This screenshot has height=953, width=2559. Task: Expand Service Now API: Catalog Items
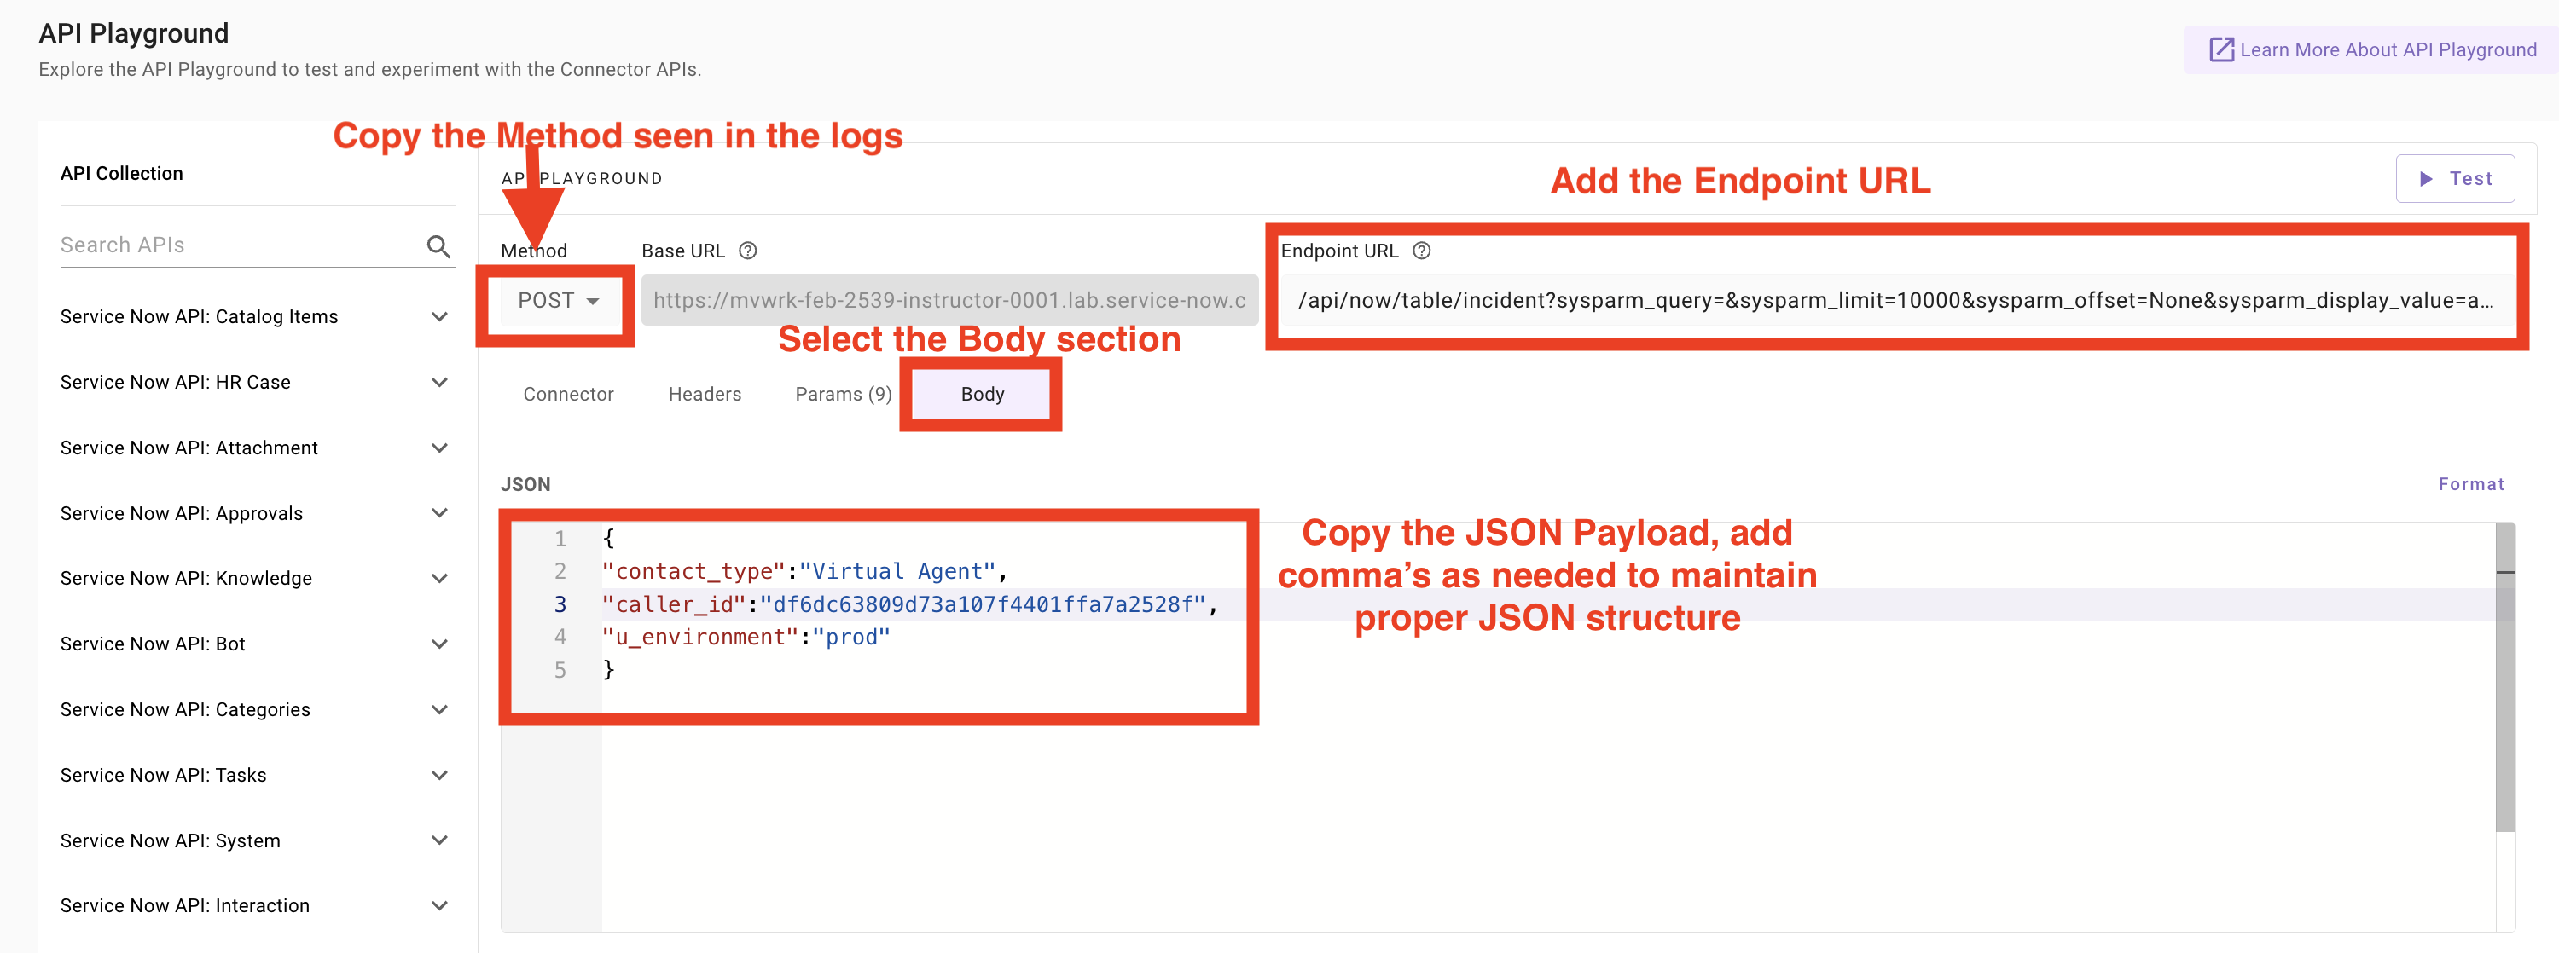click(x=439, y=317)
